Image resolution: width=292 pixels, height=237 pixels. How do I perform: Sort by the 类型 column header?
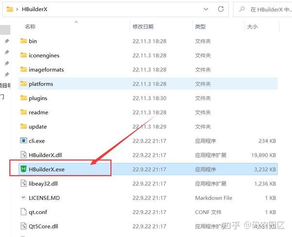(x=200, y=27)
